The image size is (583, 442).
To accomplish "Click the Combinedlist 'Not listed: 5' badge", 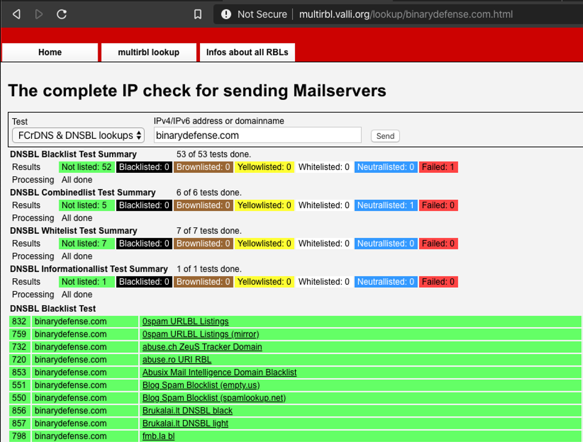I will click(x=87, y=205).
